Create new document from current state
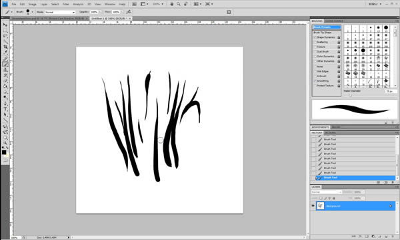This screenshot has height=240, width=400. 378,182
